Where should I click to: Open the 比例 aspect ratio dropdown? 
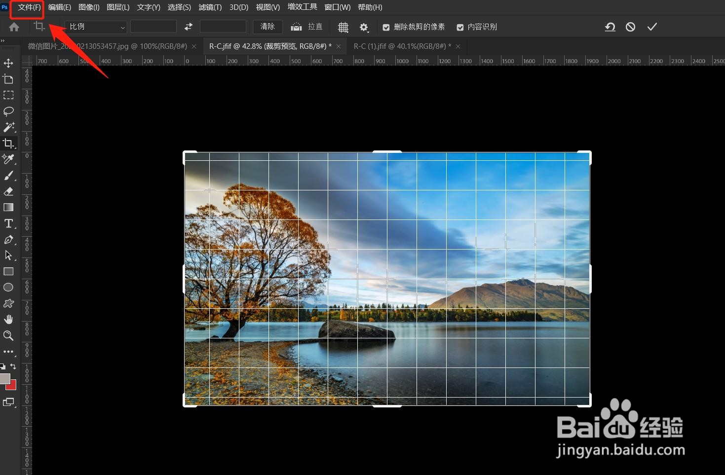(x=95, y=27)
